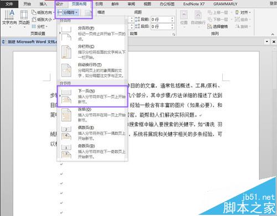Switch to the 开始 (Home) ribbon tab
The height and width of the screenshot is (216, 277).
tap(27, 4)
